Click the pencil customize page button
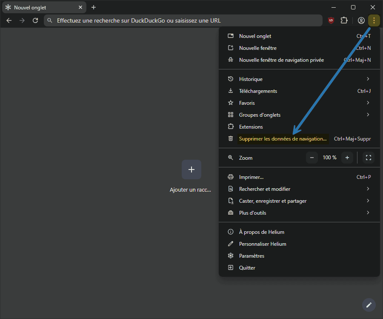 (369, 305)
